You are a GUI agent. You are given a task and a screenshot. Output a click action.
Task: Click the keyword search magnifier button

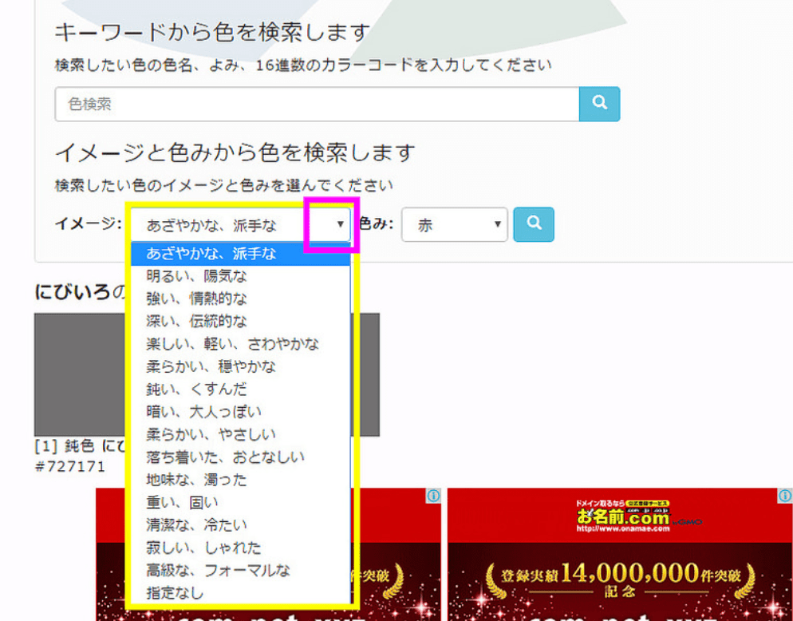[599, 104]
